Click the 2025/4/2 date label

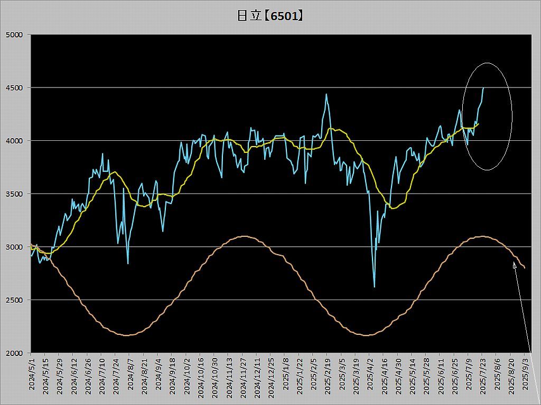pyautogui.click(x=370, y=376)
